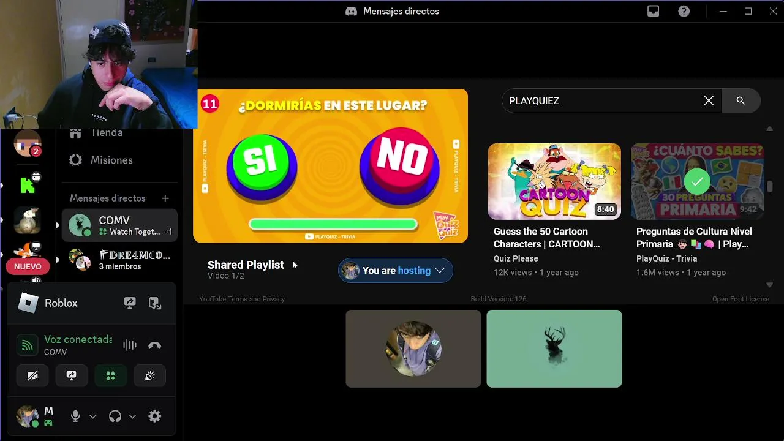Image resolution: width=784 pixels, height=441 pixels.
Task: Open the Discord help icon
Action: 684,11
